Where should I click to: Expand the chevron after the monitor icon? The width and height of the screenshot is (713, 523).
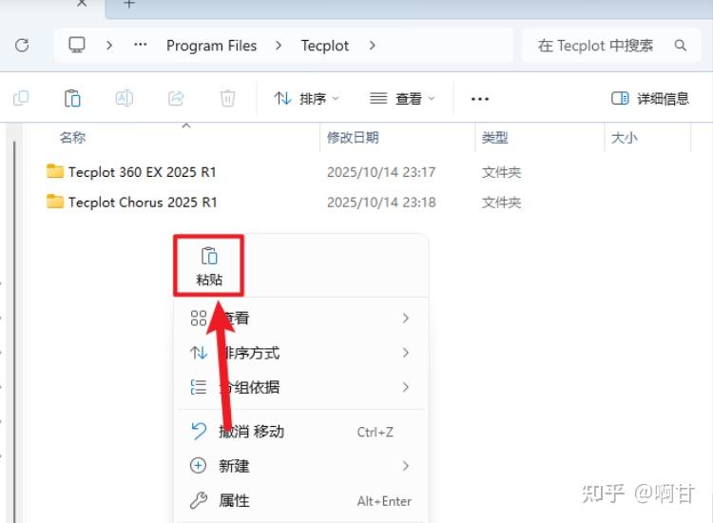tap(109, 46)
